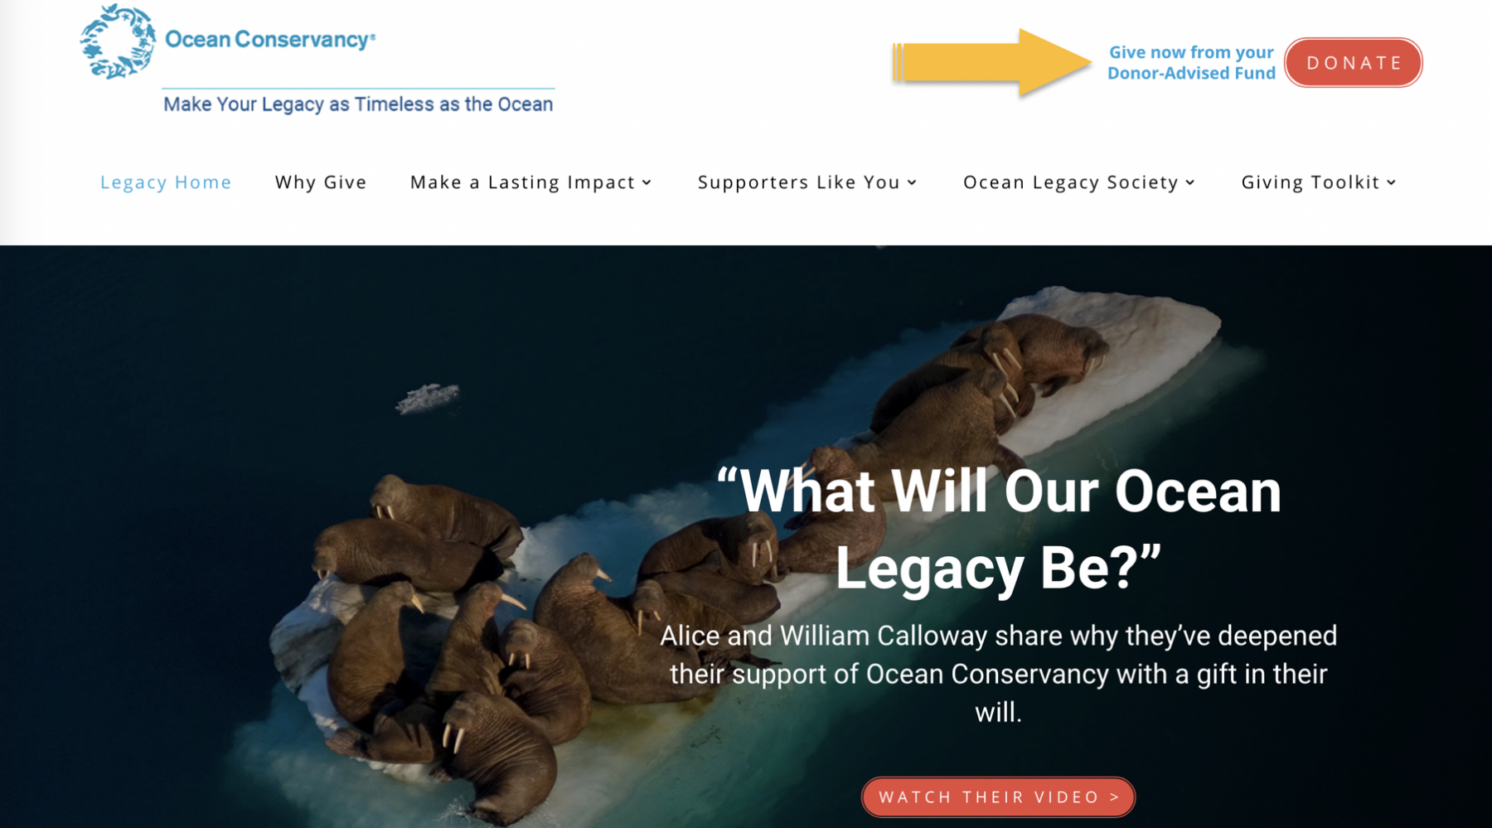Click the Watch Their Video button
The height and width of the screenshot is (828, 1492).
tap(999, 797)
